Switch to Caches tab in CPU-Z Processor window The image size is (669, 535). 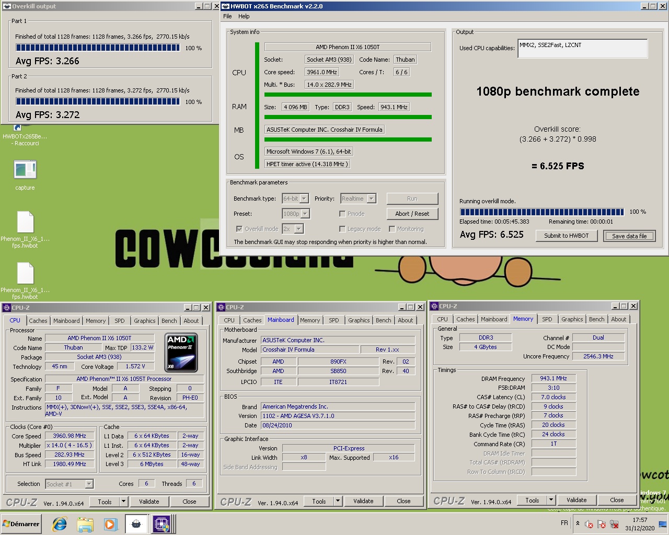click(x=38, y=321)
